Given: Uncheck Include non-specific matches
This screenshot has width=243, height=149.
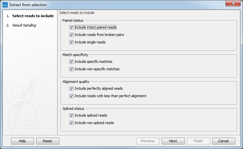Looking at the screenshot, I should coord(71,69).
